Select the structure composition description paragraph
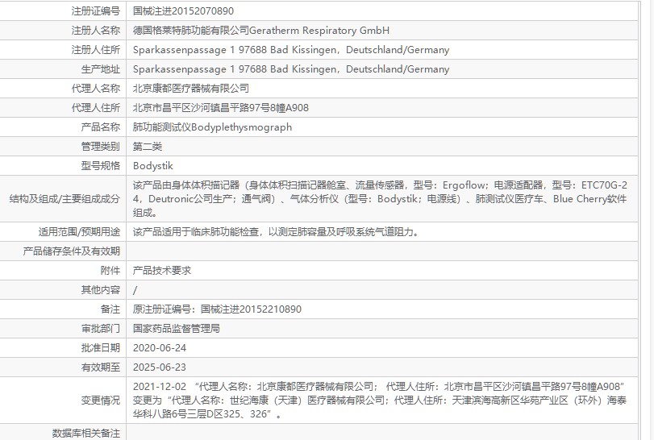 (380, 199)
